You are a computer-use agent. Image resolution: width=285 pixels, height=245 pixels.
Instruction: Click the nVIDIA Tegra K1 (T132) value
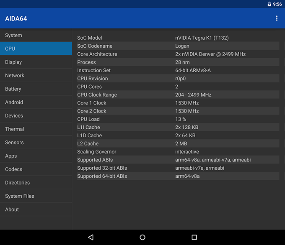pyautogui.click(x=202, y=38)
